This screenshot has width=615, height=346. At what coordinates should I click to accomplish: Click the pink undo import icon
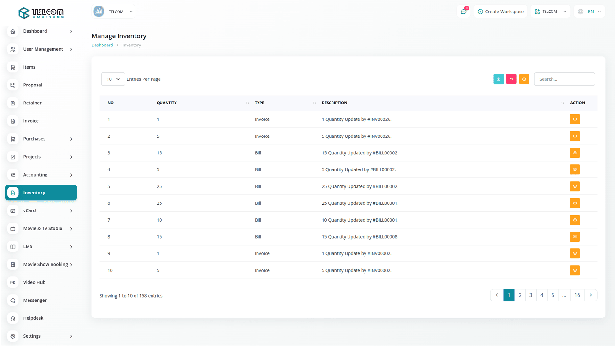click(x=511, y=79)
